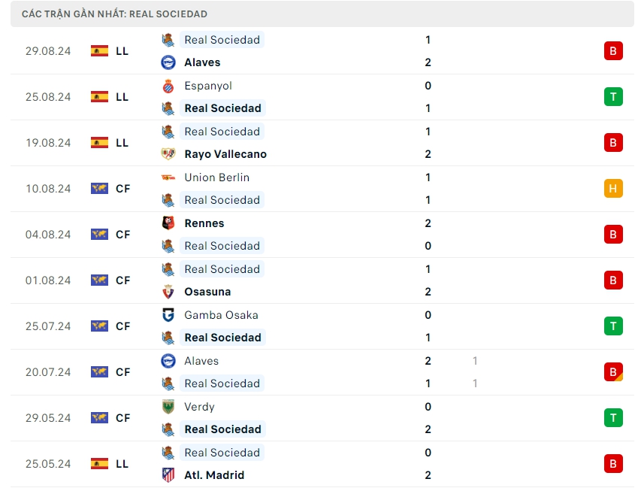The height and width of the screenshot is (488, 644).
Task: Open the Atl. Madrid team link
Action: coord(214,475)
